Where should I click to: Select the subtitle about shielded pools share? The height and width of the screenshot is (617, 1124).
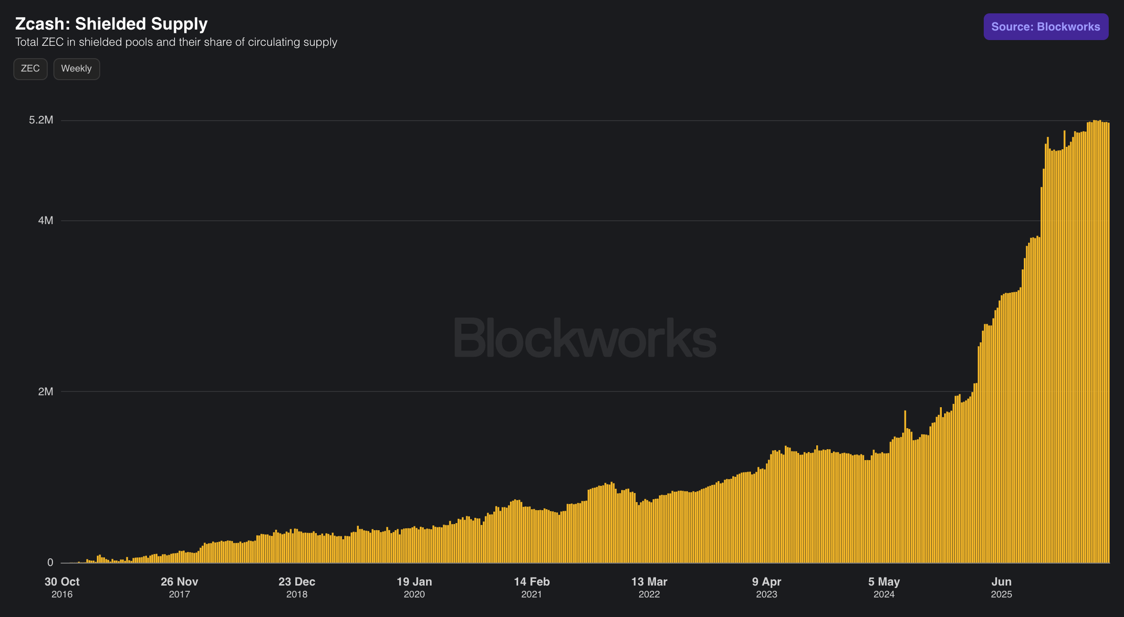coord(176,42)
